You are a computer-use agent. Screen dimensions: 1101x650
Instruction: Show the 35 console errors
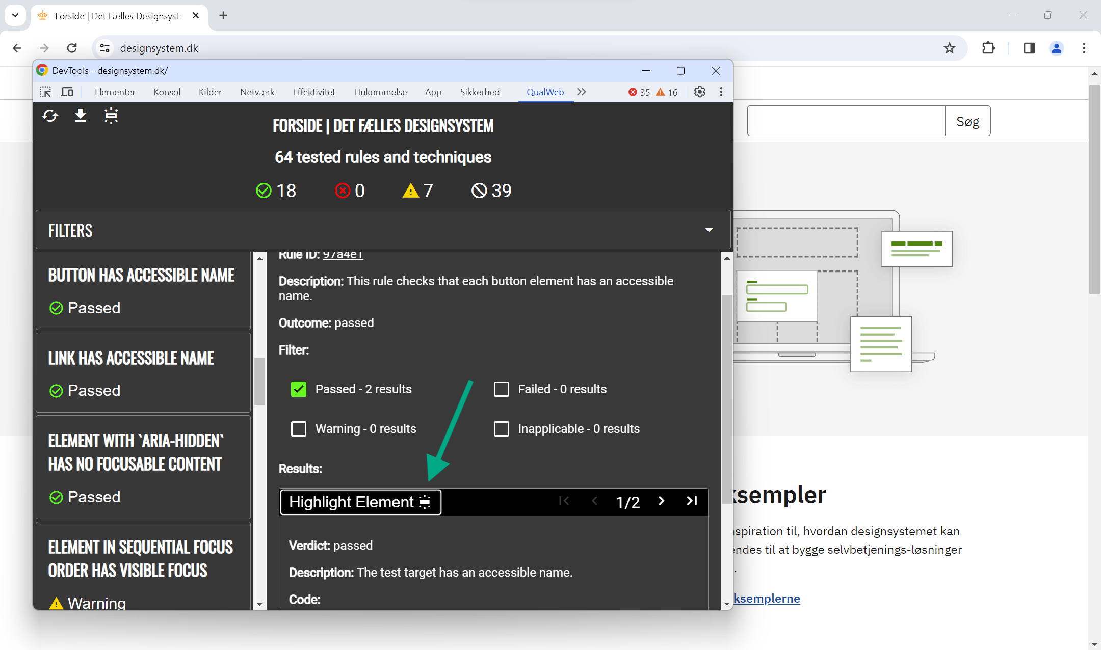(x=639, y=92)
